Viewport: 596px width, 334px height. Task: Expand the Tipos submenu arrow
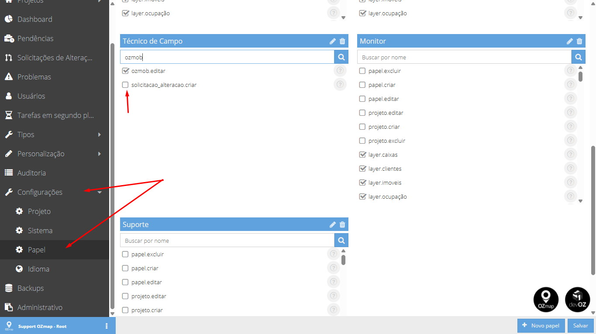coord(100,134)
